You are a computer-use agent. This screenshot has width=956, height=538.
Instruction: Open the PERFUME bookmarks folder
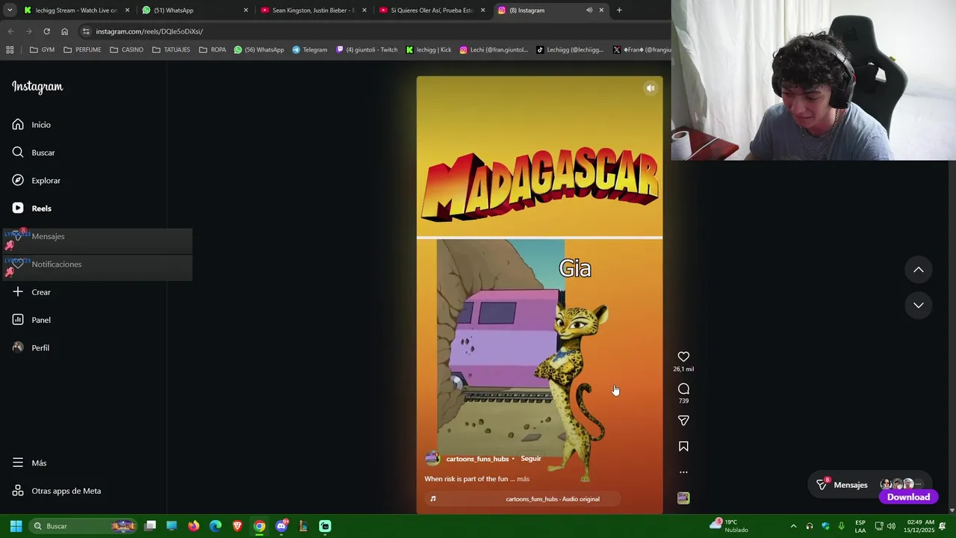[82, 50]
